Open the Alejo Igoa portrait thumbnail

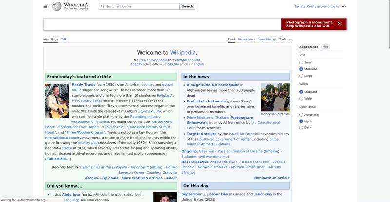pos(165,197)
